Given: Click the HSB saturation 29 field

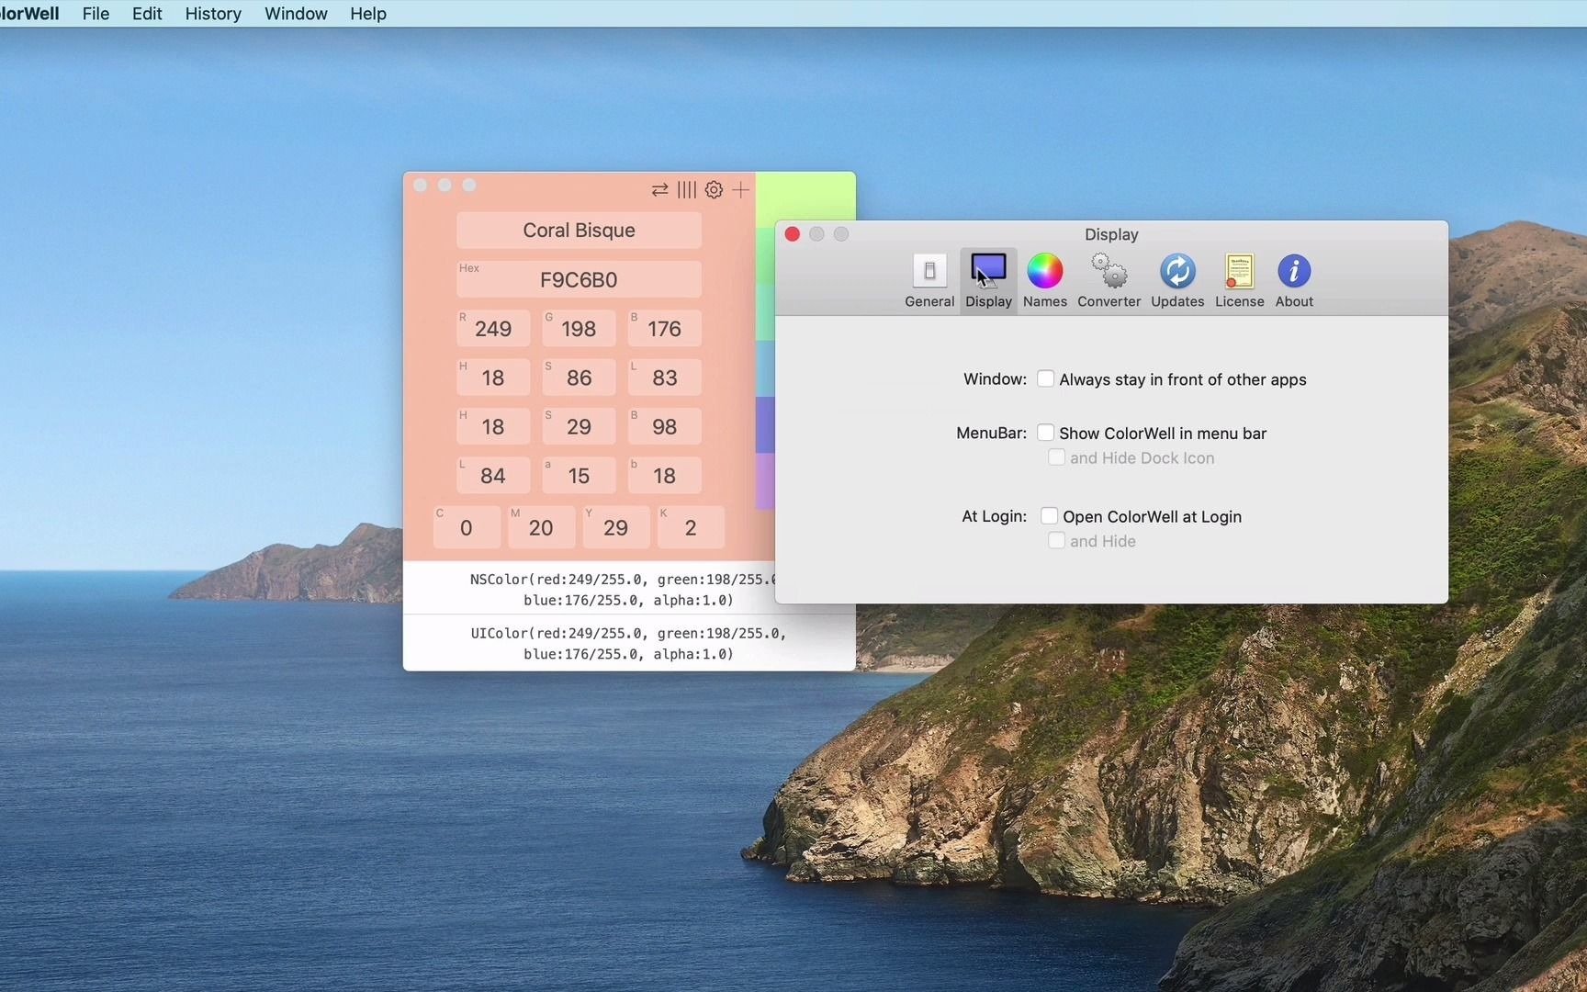Looking at the screenshot, I should (579, 426).
